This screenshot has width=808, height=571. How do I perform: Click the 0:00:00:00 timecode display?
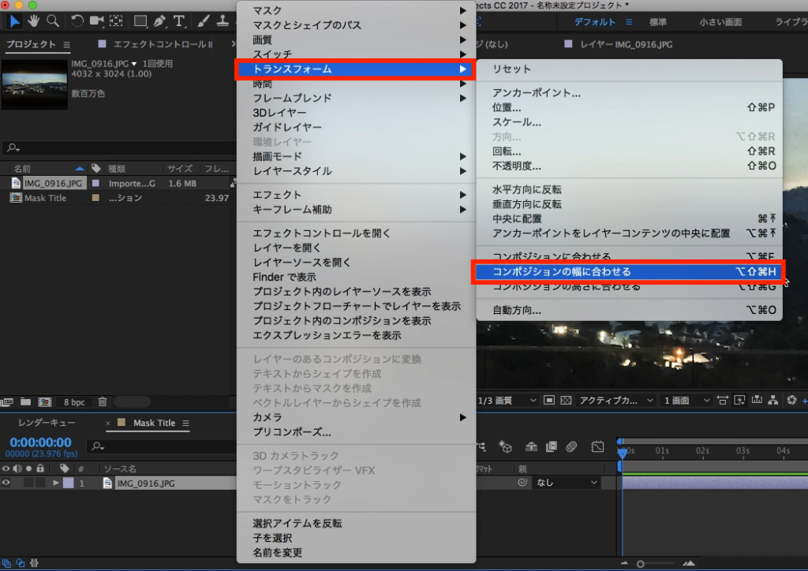[40, 442]
